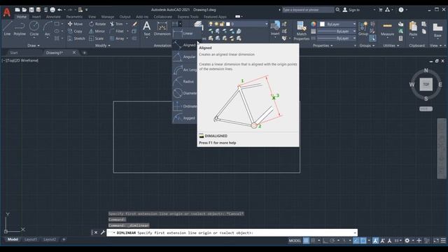Toggle drawing grid display in status bar
This screenshot has height=252, width=448.
coord(306,241)
